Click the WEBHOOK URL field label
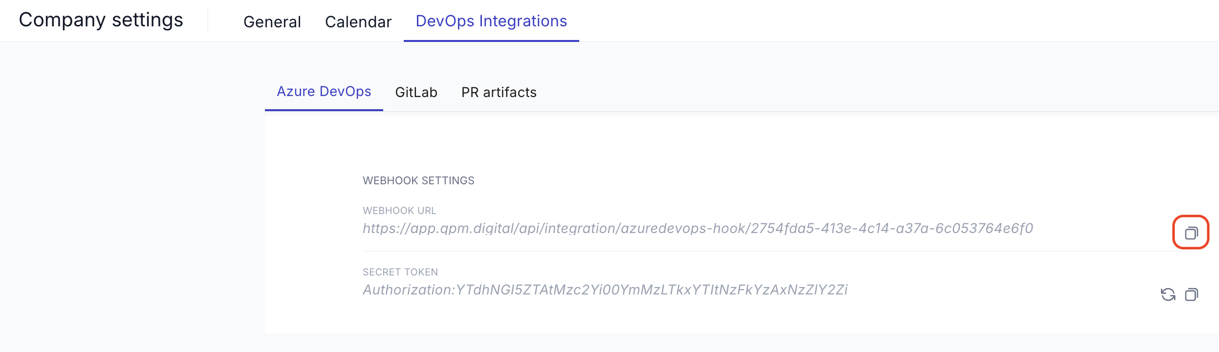The height and width of the screenshot is (352, 1219). pos(399,211)
